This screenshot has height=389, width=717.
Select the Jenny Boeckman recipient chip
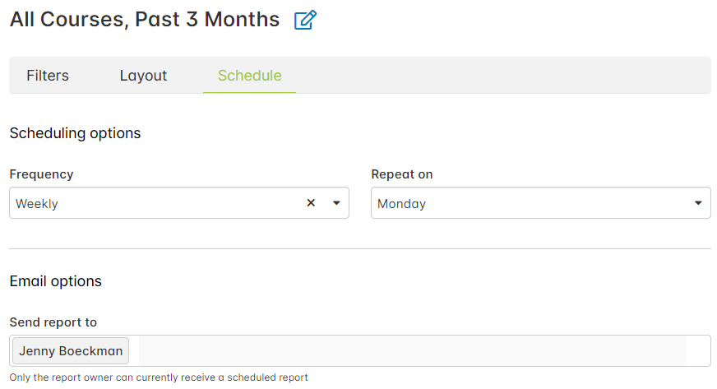pyautogui.click(x=71, y=351)
